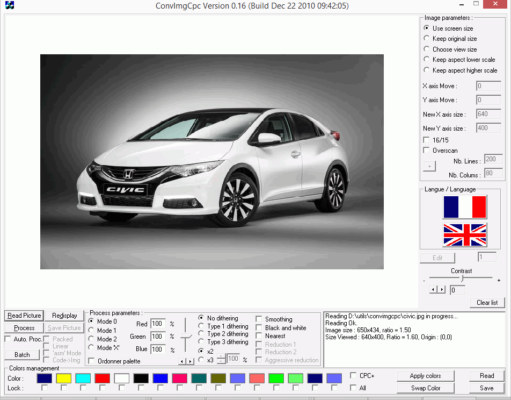The width and height of the screenshot is (511, 400).
Task: Pick the black color swatch
Action: tap(141, 378)
